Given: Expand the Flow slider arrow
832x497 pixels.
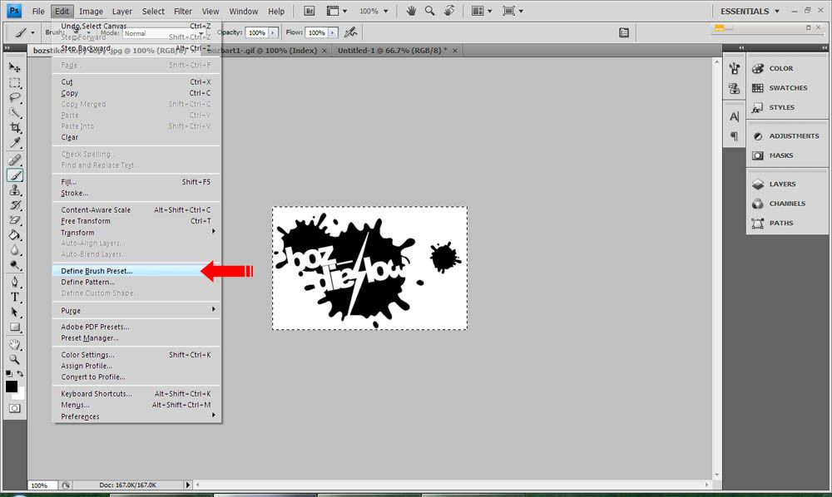Looking at the screenshot, I should [x=333, y=33].
